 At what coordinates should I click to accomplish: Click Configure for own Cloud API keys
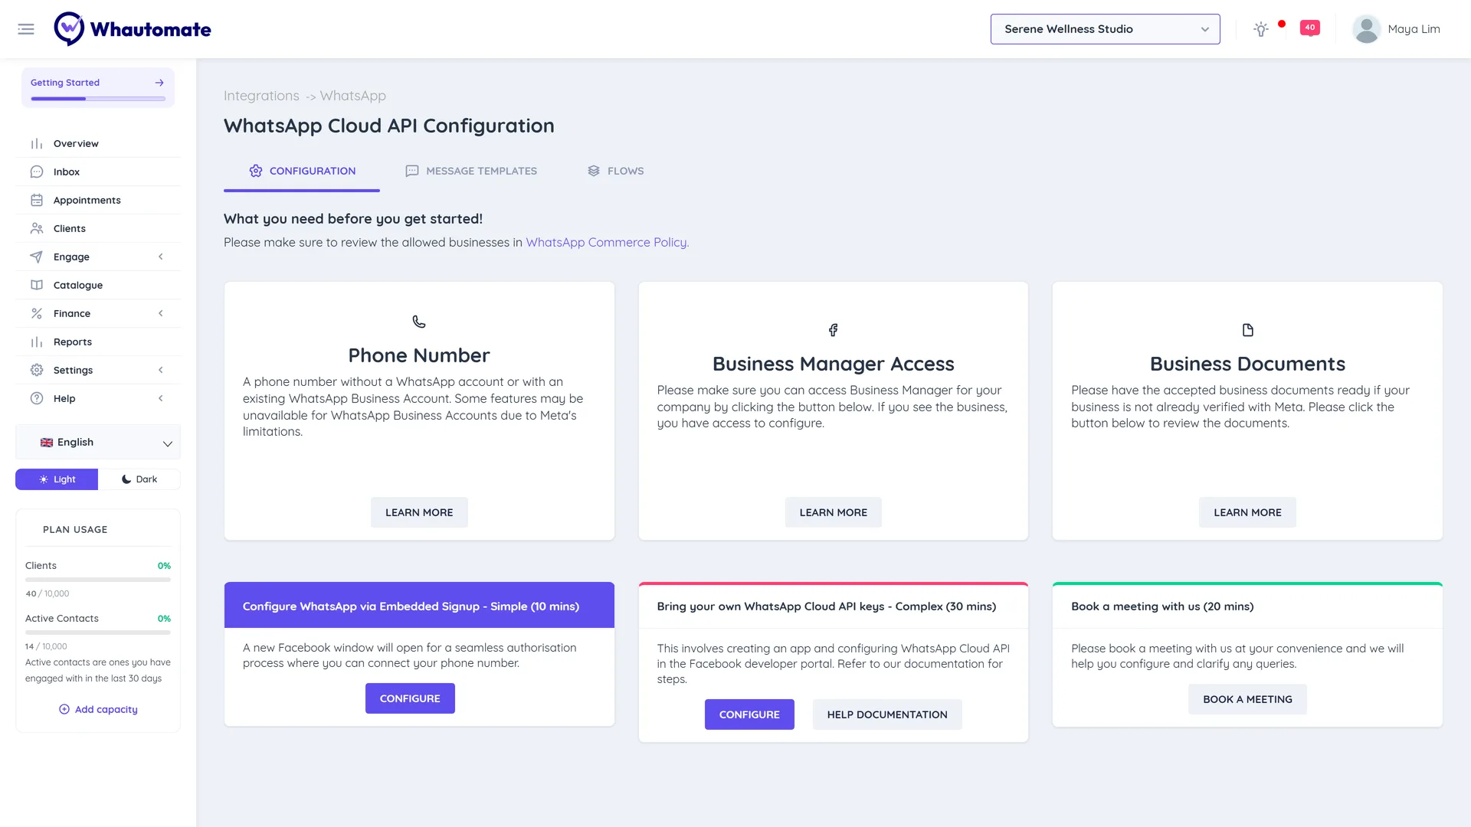[x=749, y=714]
